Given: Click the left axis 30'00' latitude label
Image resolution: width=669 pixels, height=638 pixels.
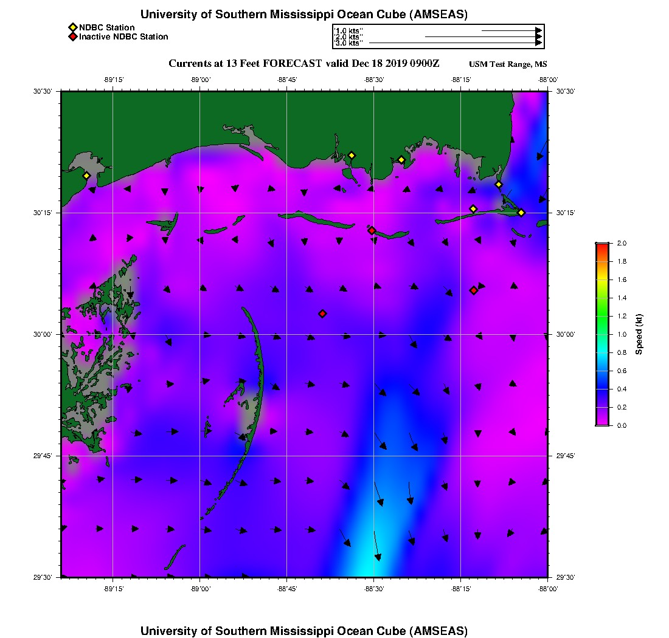Looking at the screenshot, I should (x=43, y=335).
